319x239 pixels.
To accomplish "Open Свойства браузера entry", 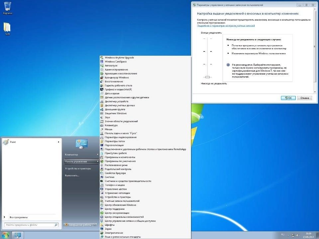I will [x=115, y=173].
